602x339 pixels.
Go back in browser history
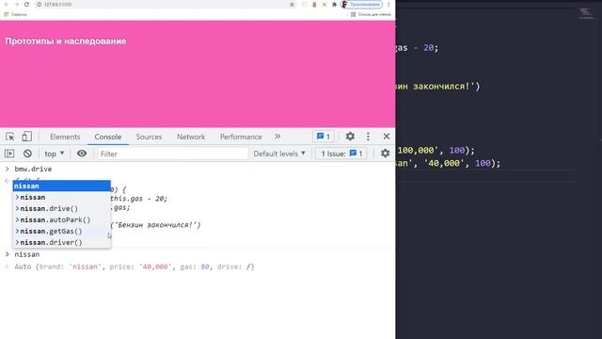point(7,4)
